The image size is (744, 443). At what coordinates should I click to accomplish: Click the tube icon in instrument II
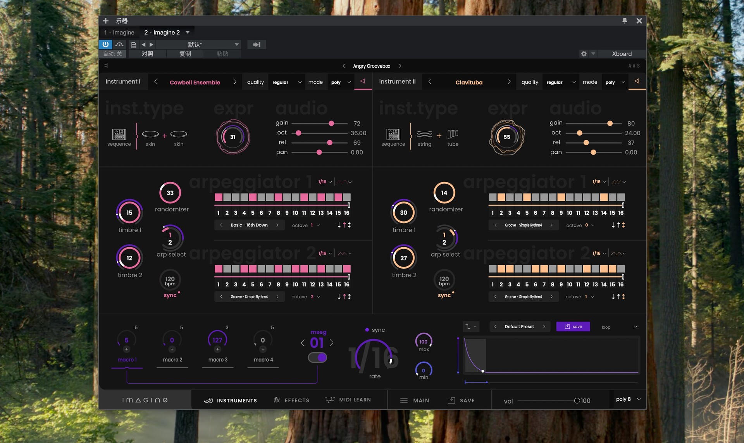point(453,134)
